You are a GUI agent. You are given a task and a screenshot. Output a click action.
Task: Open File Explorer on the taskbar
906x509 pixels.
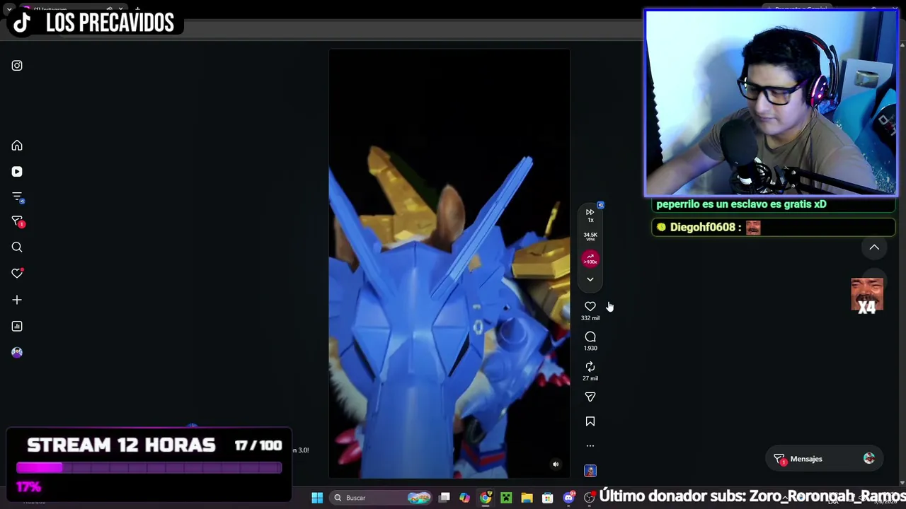pyautogui.click(x=527, y=498)
